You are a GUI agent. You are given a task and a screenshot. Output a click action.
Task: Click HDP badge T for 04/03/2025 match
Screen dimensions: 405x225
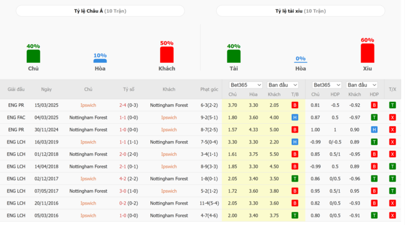coord(374,117)
